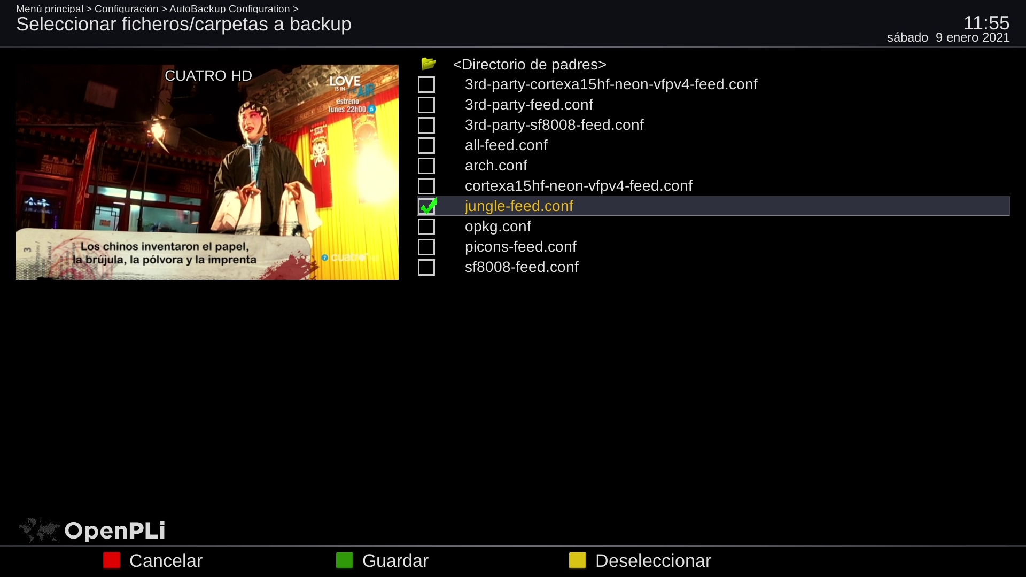Viewport: 1026px width, 577px height.
Task: Uncheck the green checkmark on jungle-feed.conf
Action: [x=427, y=206]
